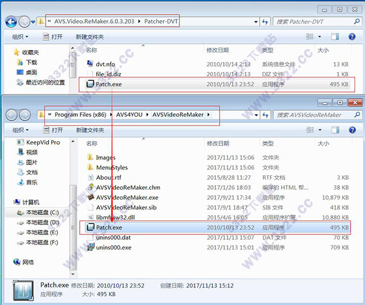Viewport: 365px width, 305px height.
Task: Click navigation pane scrollbar down arrow
Action: coord(73,274)
